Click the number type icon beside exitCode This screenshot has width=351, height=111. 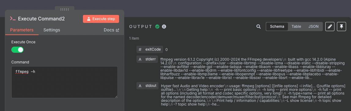pos(140,49)
